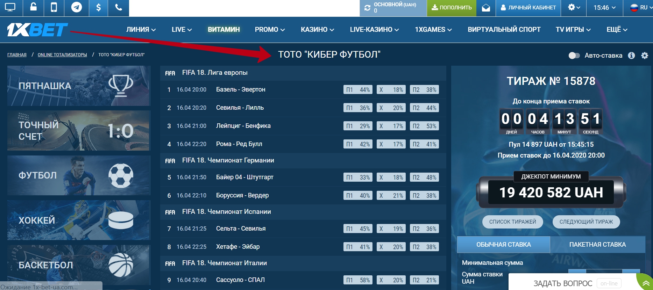Click the double-arrow scroll up icon
653x290 pixels.
pyautogui.click(x=646, y=283)
